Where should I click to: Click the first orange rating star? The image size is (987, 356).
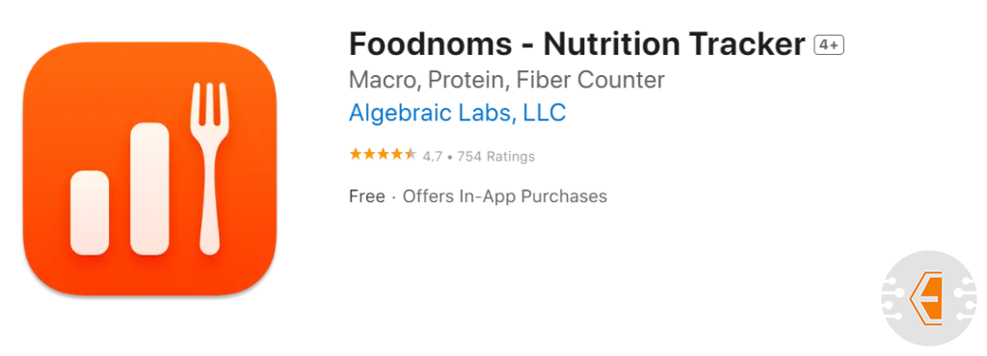pyautogui.click(x=356, y=155)
